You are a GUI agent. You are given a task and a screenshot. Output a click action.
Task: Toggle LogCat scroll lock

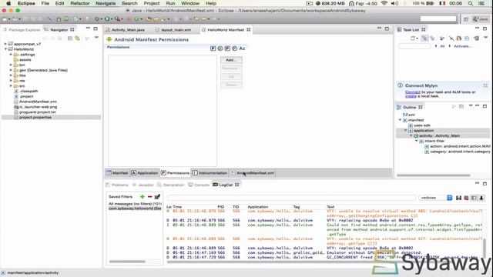pyautogui.click(x=481, y=198)
